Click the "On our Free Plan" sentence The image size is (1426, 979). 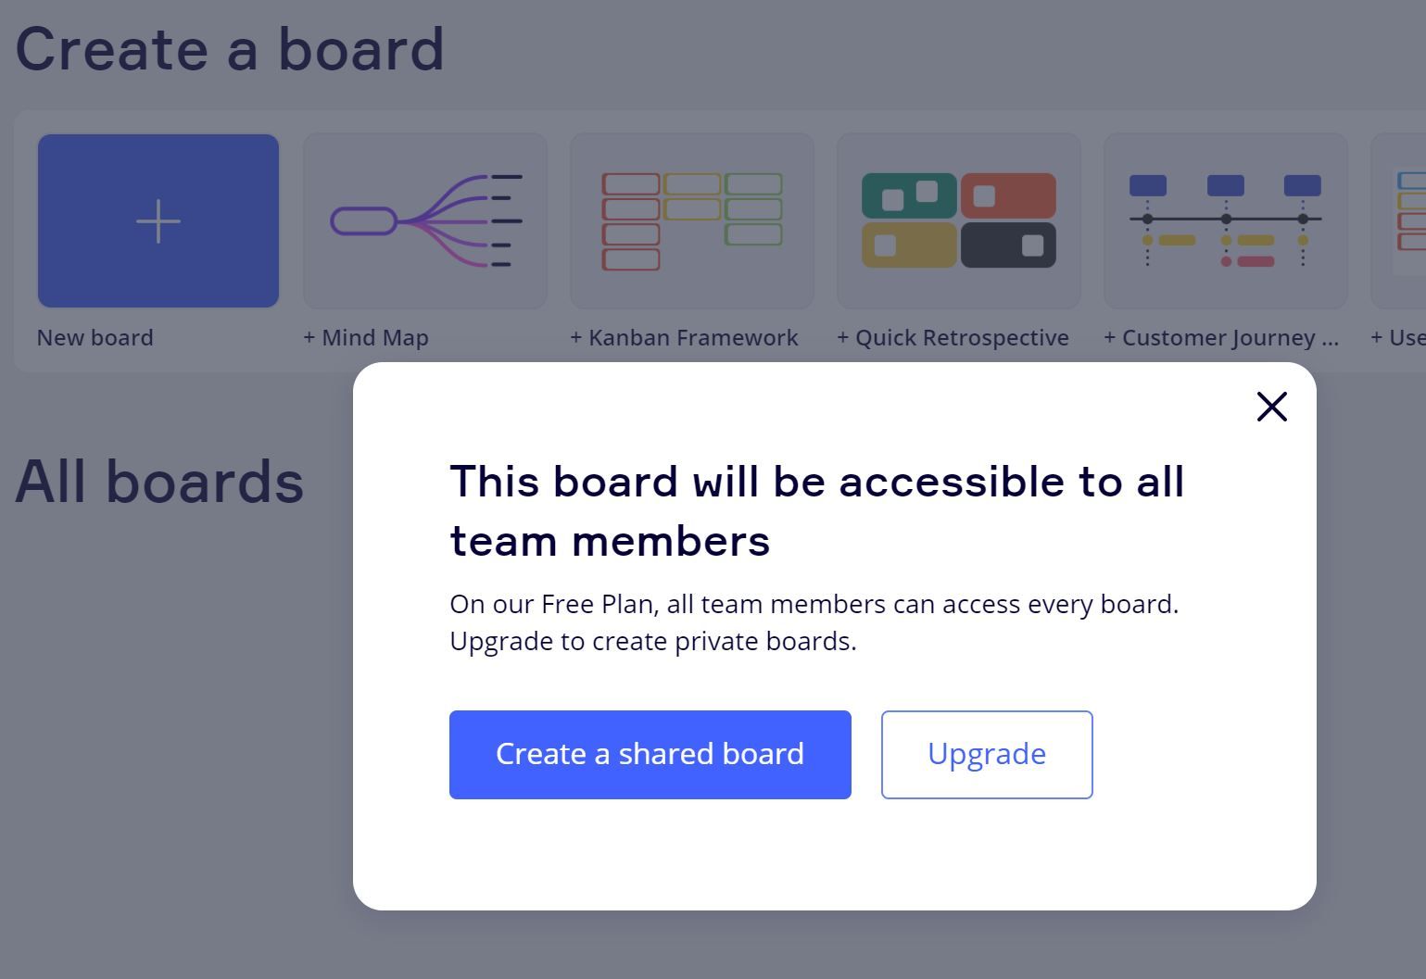(x=814, y=604)
